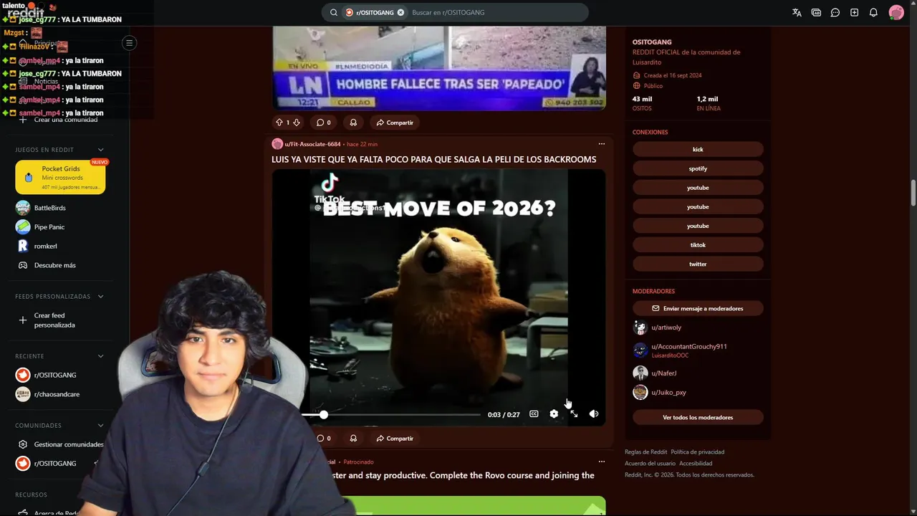Click the magnifier search icon
The image size is (917, 516).
(x=334, y=12)
